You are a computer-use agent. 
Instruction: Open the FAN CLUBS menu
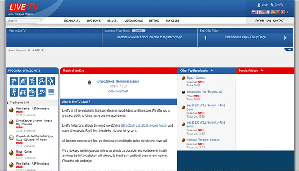click(173, 21)
